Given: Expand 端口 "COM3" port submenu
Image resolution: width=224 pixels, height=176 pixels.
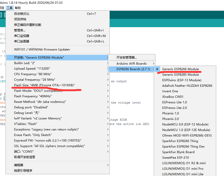Looking at the screenshot, I should pyautogui.click(x=58, y=152).
